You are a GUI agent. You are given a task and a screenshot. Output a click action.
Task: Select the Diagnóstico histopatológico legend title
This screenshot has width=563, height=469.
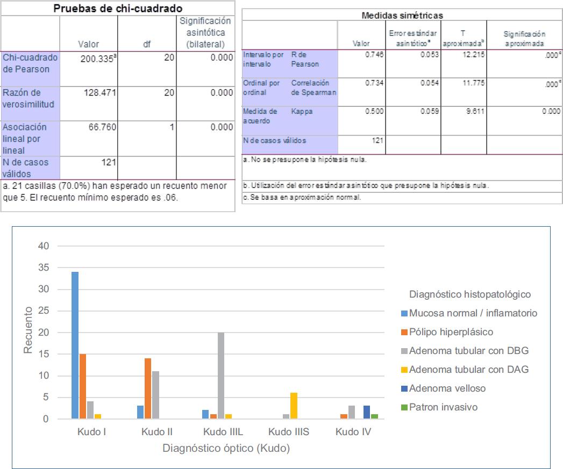coord(462,294)
